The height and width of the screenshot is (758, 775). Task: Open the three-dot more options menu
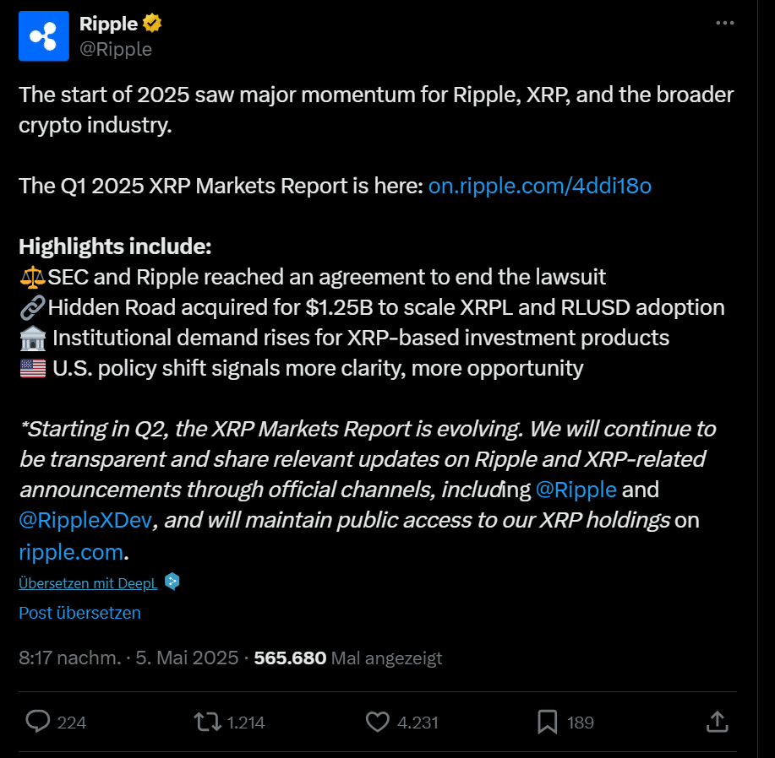click(725, 24)
